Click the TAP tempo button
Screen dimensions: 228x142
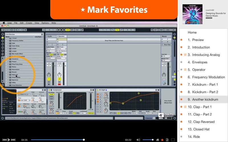(3, 30)
